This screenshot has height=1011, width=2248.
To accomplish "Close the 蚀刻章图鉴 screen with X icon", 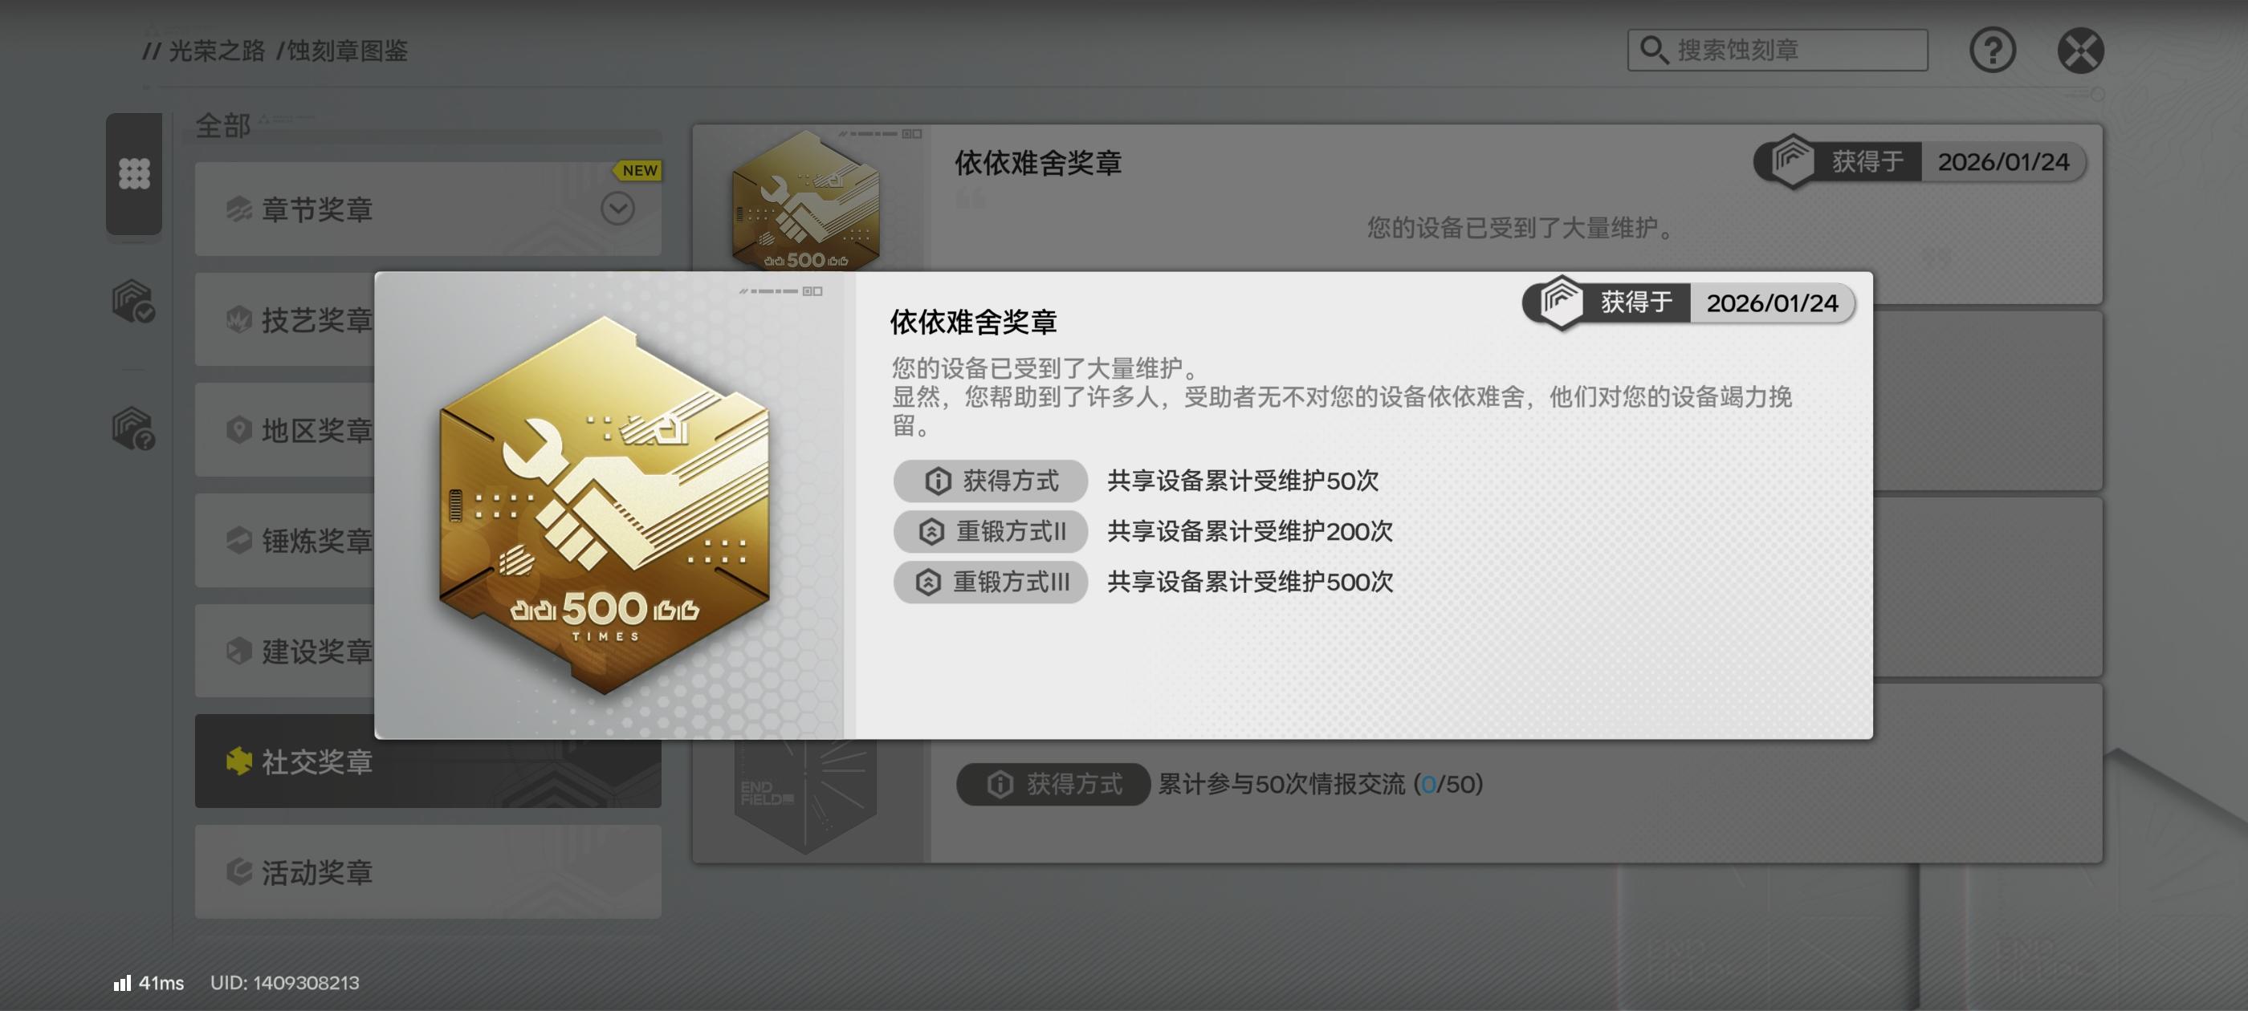I will tap(2080, 51).
